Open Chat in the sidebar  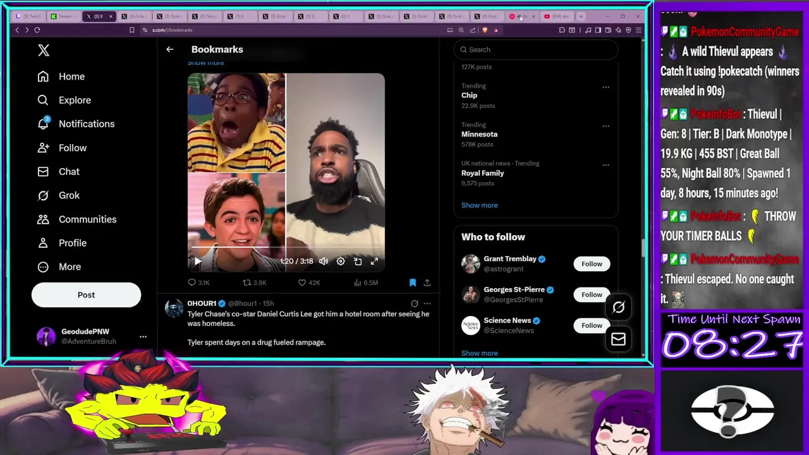58,171
